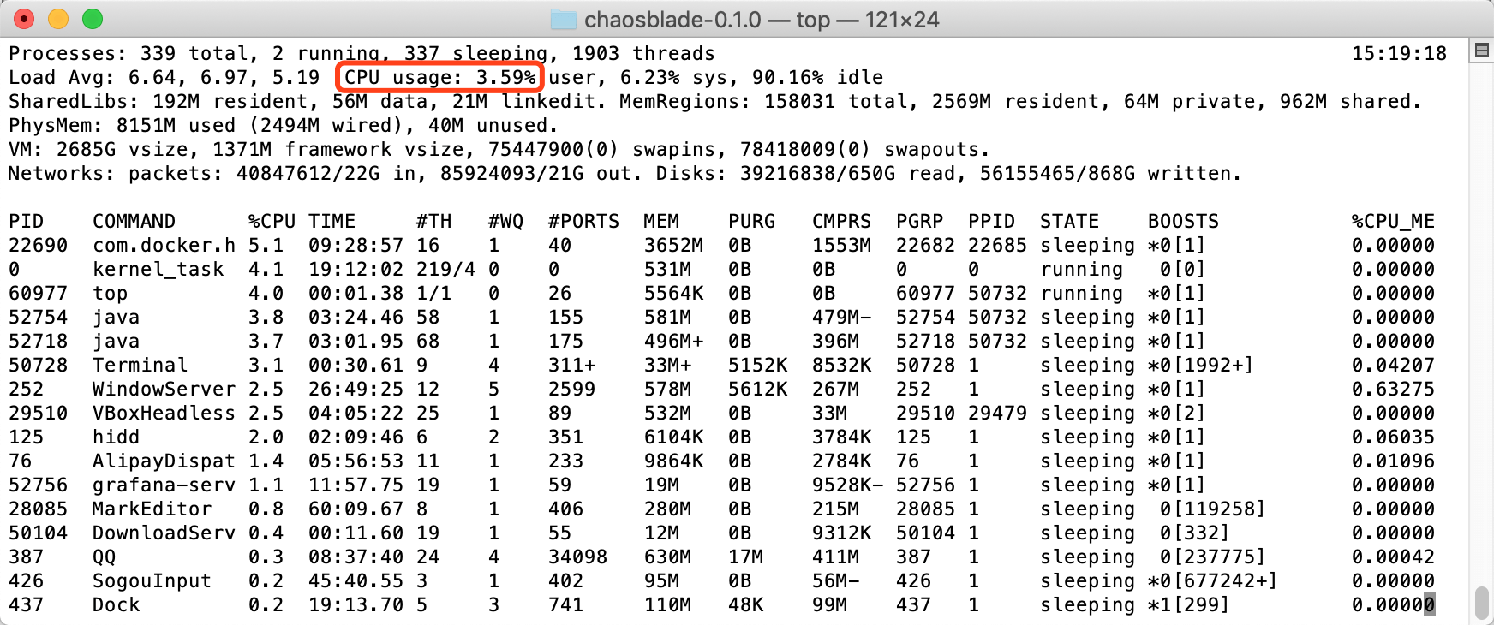This screenshot has width=1494, height=625.
Task: Click the 60:09.67 time for MarkEditor
Action: coord(356,509)
